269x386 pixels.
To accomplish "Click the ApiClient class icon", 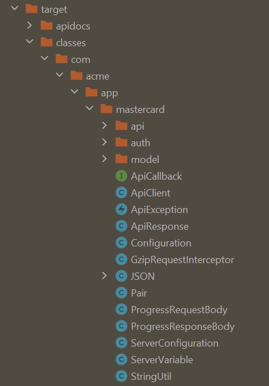I will click(121, 193).
